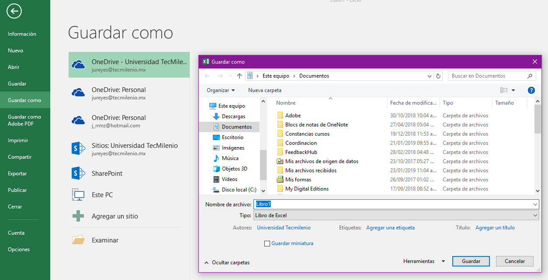Select the FeedbackHub folder
Image resolution: width=548 pixels, height=280 pixels.
pos(301,152)
